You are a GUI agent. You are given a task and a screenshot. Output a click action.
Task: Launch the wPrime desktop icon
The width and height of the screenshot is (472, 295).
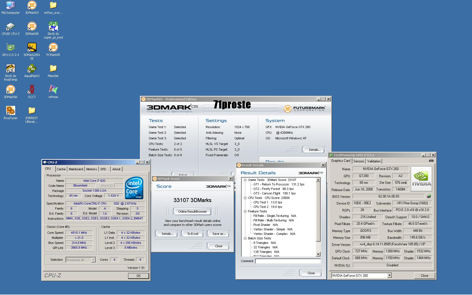pyautogui.click(x=53, y=92)
